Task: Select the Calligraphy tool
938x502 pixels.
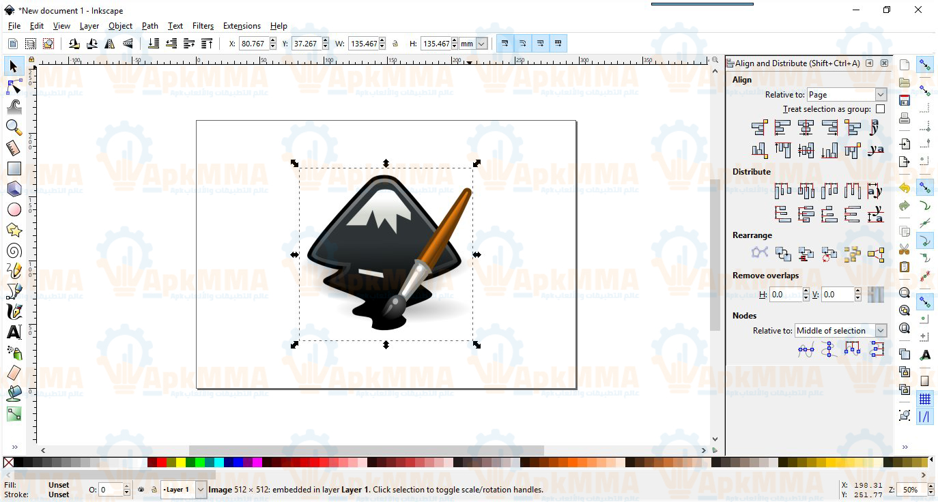Action: click(14, 312)
